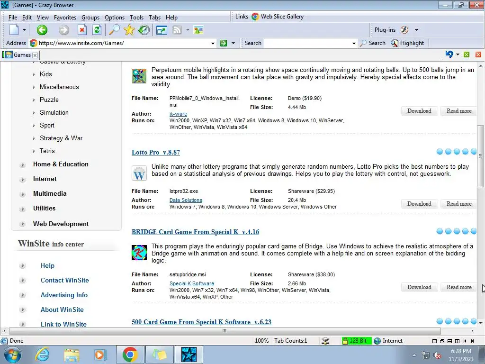The image size is (485, 364).
Task: Open the Favorites menu
Action: tap(65, 18)
